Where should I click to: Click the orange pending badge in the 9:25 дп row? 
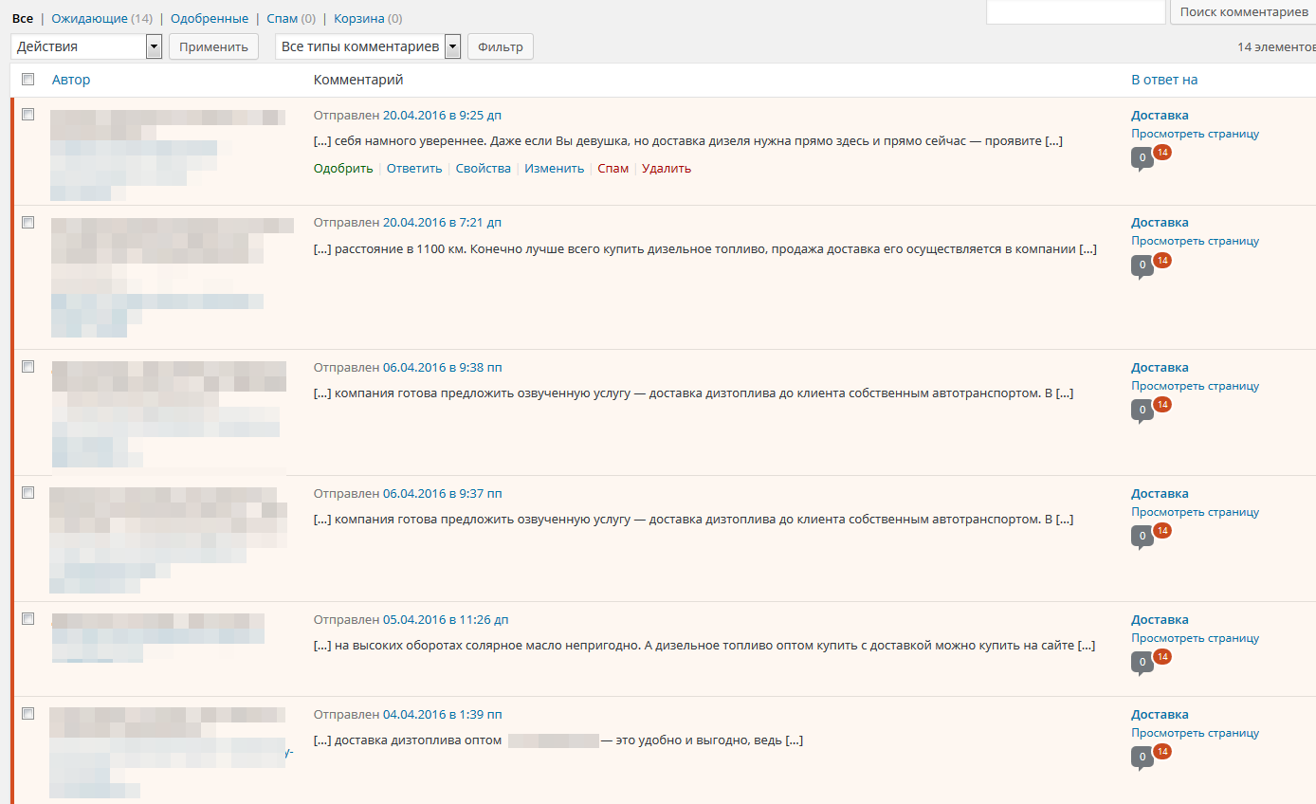(1162, 152)
